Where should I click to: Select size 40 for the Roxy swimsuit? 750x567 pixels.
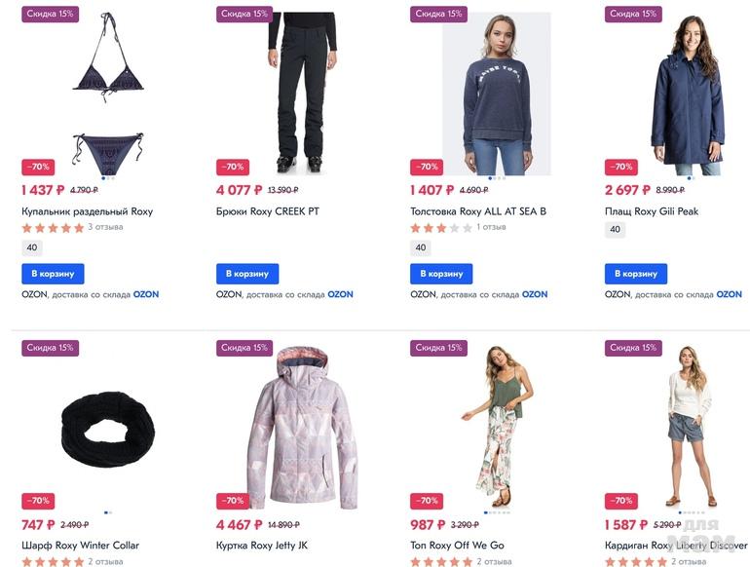coord(32,247)
